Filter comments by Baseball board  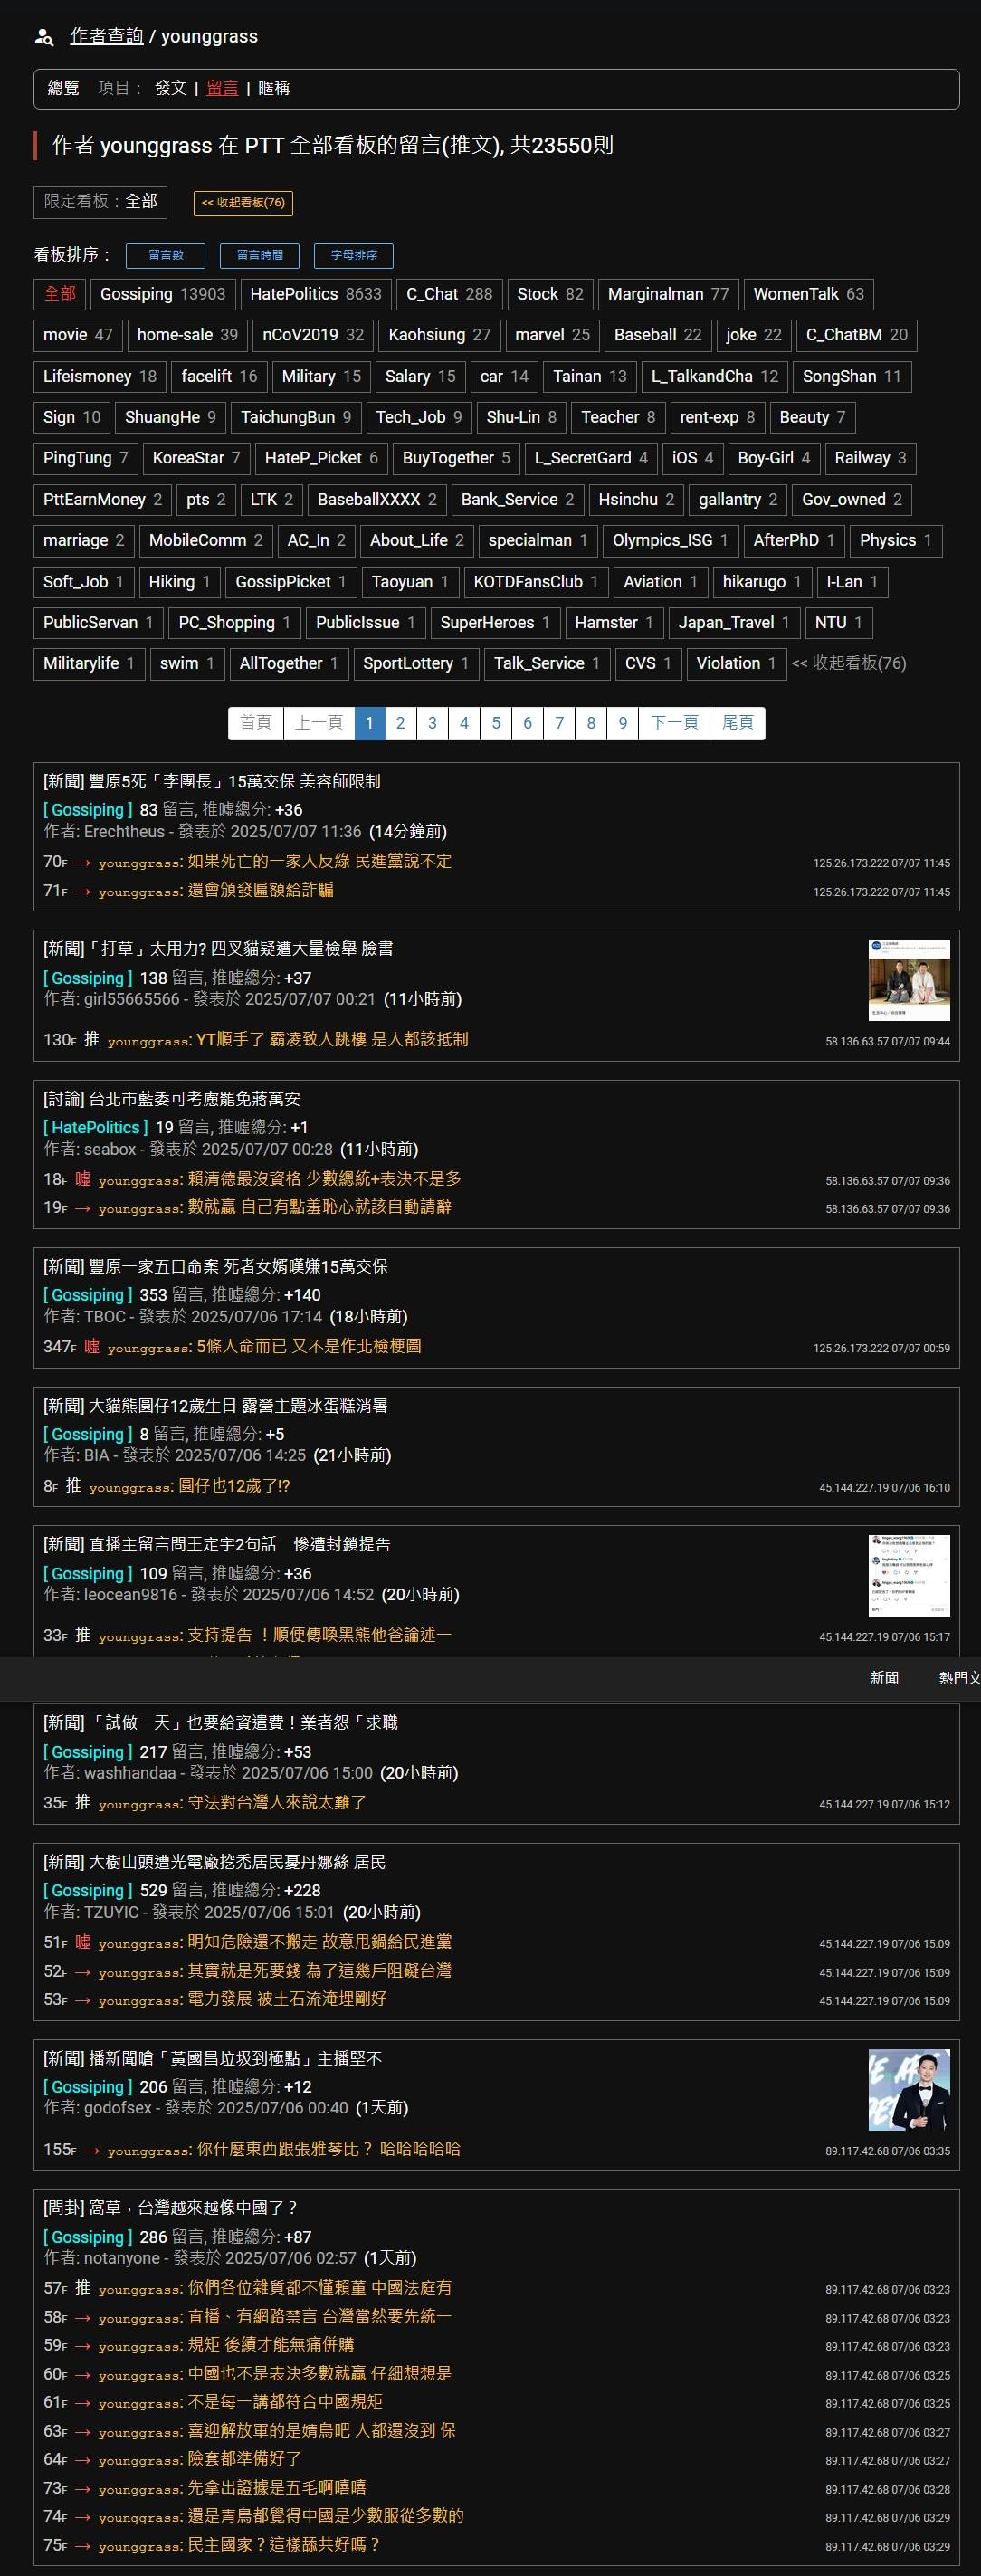pyautogui.click(x=658, y=335)
